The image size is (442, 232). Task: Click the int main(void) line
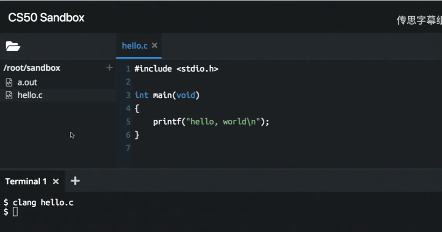(x=167, y=95)
